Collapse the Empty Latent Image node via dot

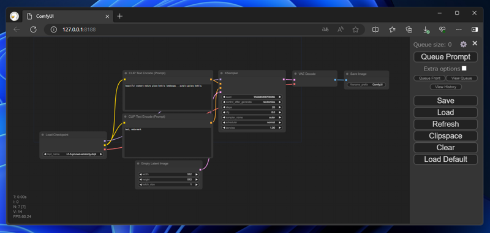[138, 164]
